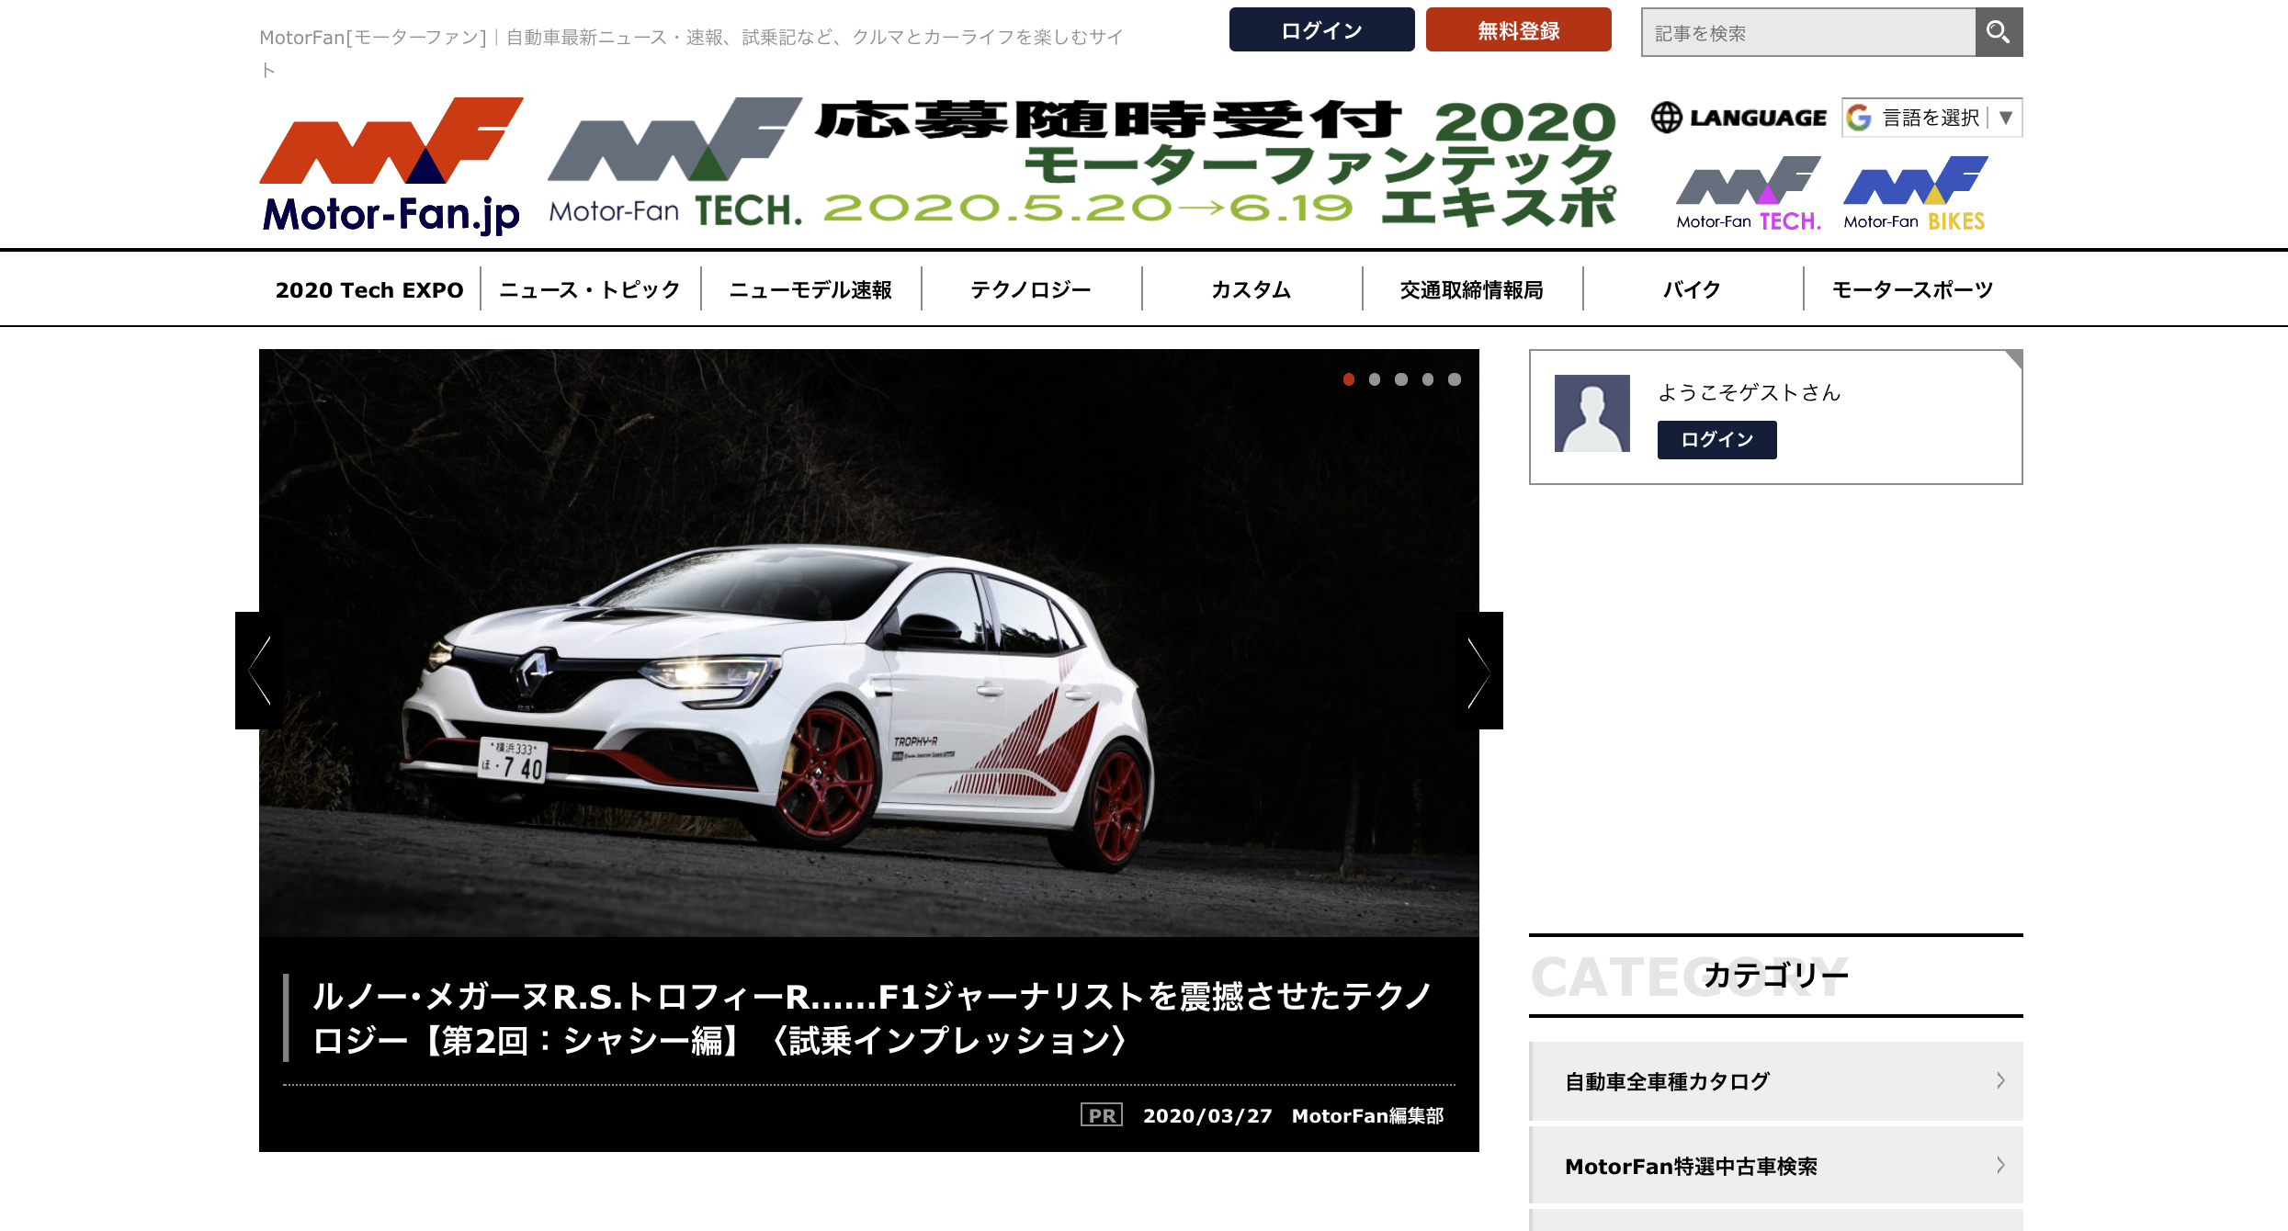Click the MotorFan編集部 author link
The width and height of the screenshot is (2288, 1231).
(x=1367, y=1115)
